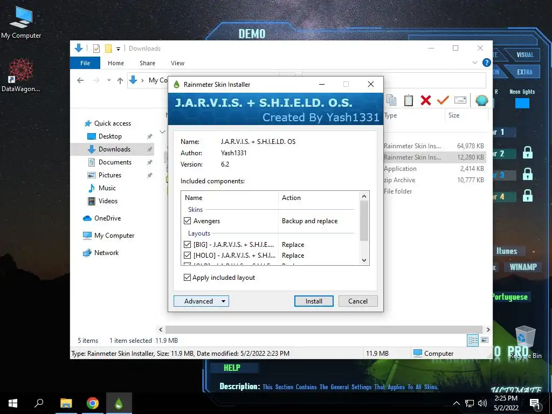Click the Explorer Forward arrow
Image resolution: width=552 pixels, height=414 pixels.
click(x=96, y=81)
